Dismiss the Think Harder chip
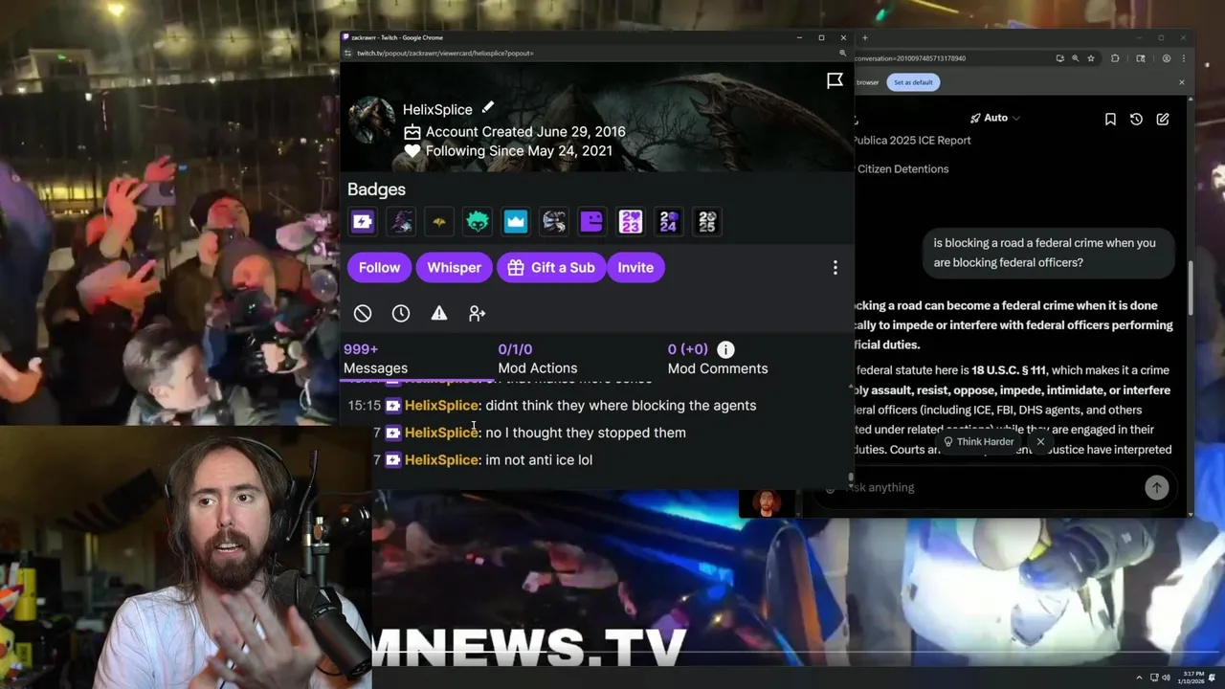The height and width of the screenshot is (689, 1225). pyautogui.click(x=1040, y=442)
